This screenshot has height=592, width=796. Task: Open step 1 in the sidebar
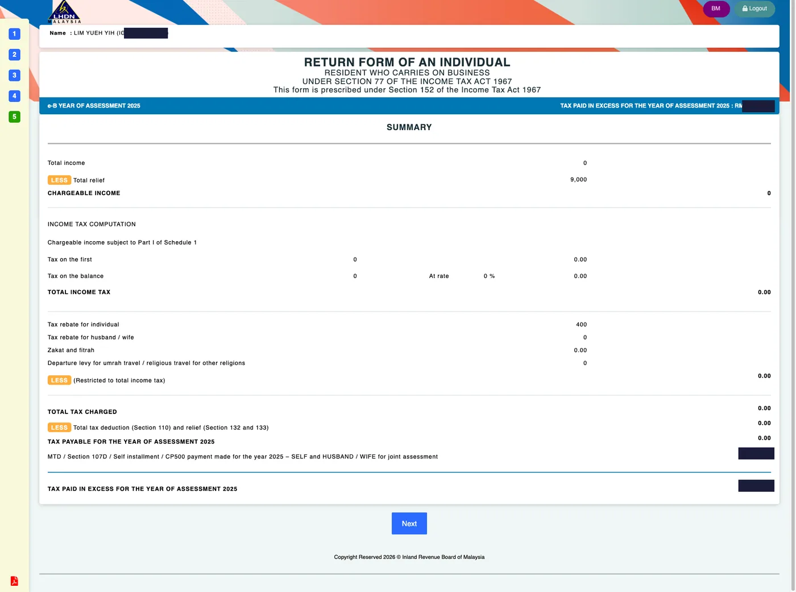tap(15, 34)
